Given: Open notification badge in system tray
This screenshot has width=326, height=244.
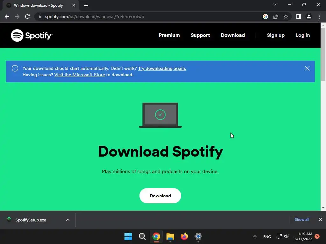Looking at the screenshot, I should (x=317, y=236).
